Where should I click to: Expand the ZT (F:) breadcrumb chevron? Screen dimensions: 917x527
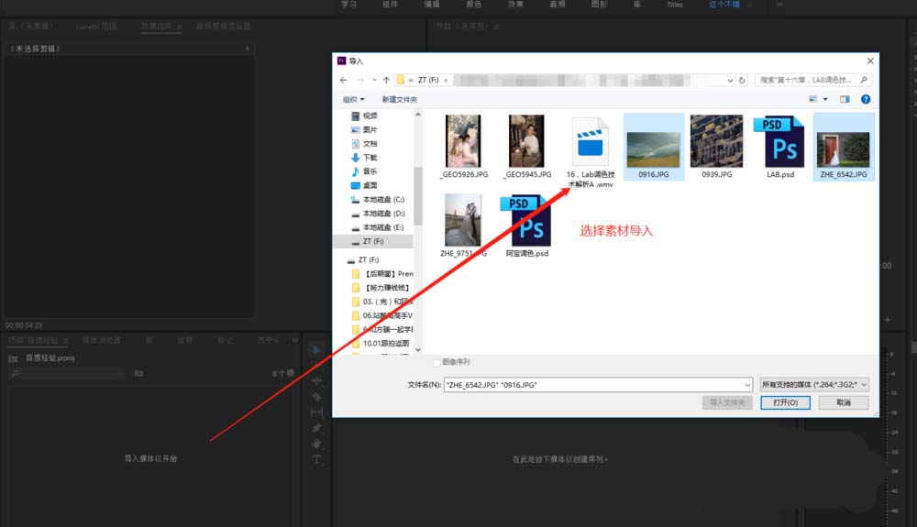446,80
